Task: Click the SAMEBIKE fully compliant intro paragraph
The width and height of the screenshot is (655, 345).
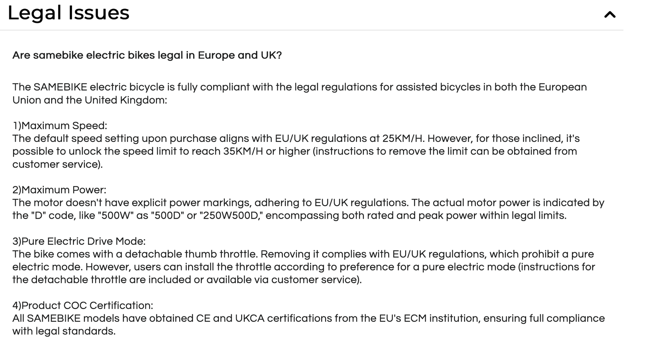Action: (300, 94)
